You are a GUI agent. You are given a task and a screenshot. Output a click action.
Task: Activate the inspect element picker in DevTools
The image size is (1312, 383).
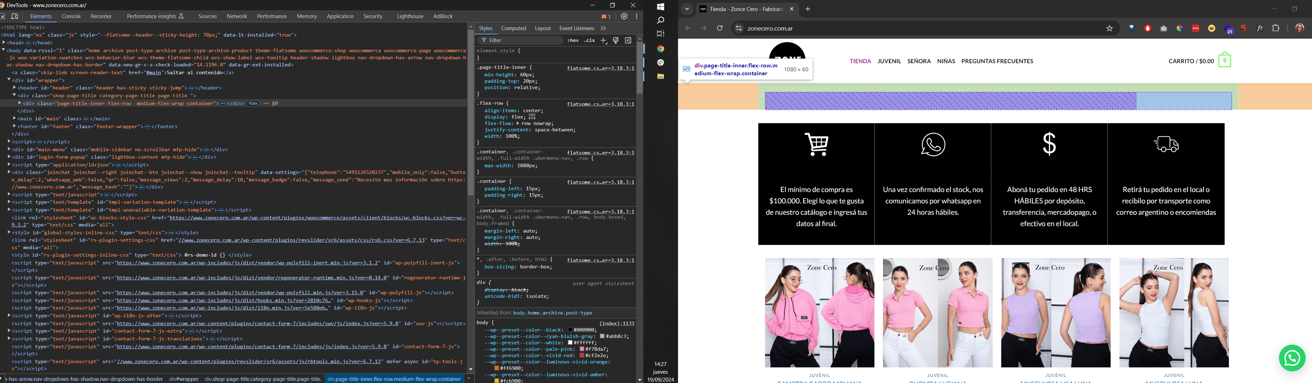click(x=3, y=16)
